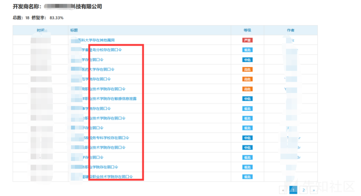Select current pagination page 1
Image resolution: width=361 pixels, height=196 pixels.
pyautogui.click(x=293, y=190)
